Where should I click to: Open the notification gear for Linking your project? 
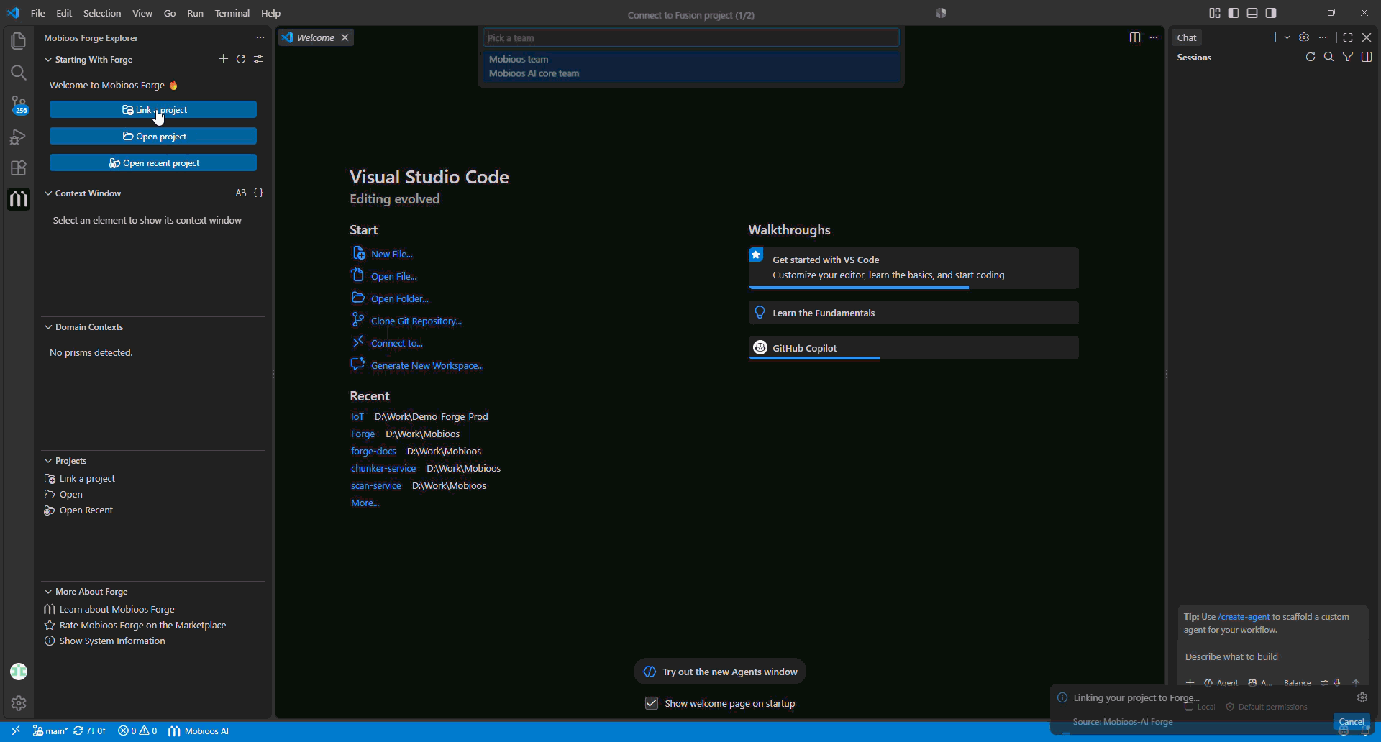[1362, 697]
